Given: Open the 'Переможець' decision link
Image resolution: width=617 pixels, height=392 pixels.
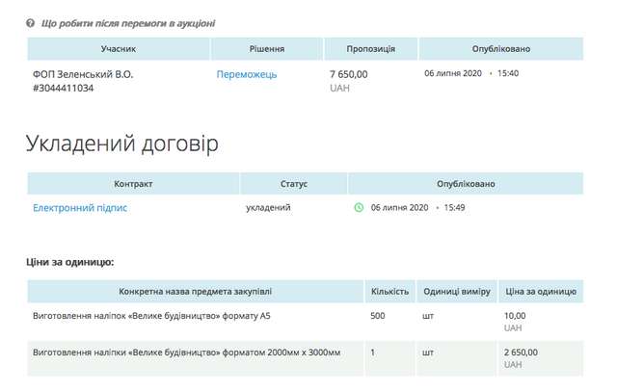Looking at the screenshot, I should [247, 74].
